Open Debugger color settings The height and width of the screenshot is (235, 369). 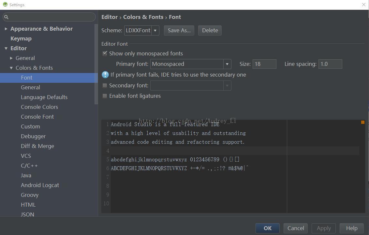(x=33, y=137)
